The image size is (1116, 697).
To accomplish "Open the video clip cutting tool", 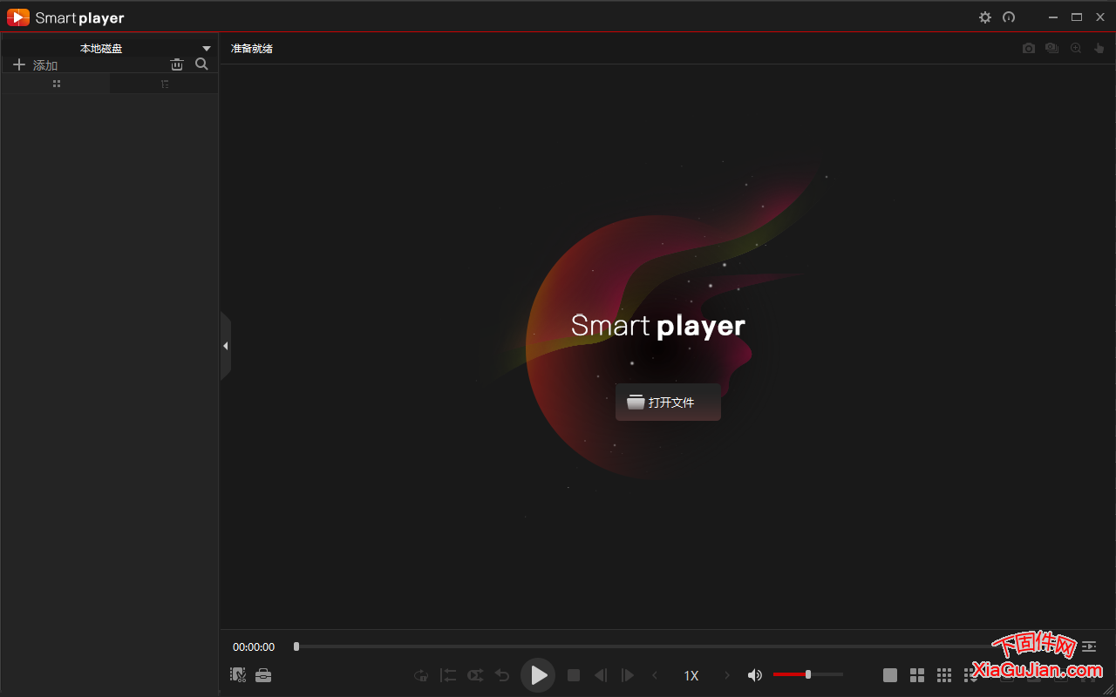I will click(238, 674).
